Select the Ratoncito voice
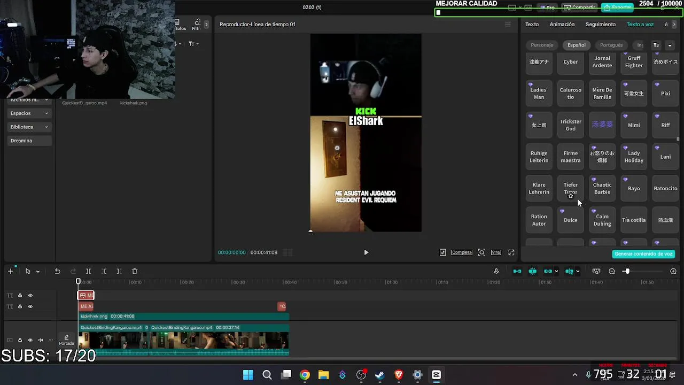684x385 pixels. click(665, 188)
